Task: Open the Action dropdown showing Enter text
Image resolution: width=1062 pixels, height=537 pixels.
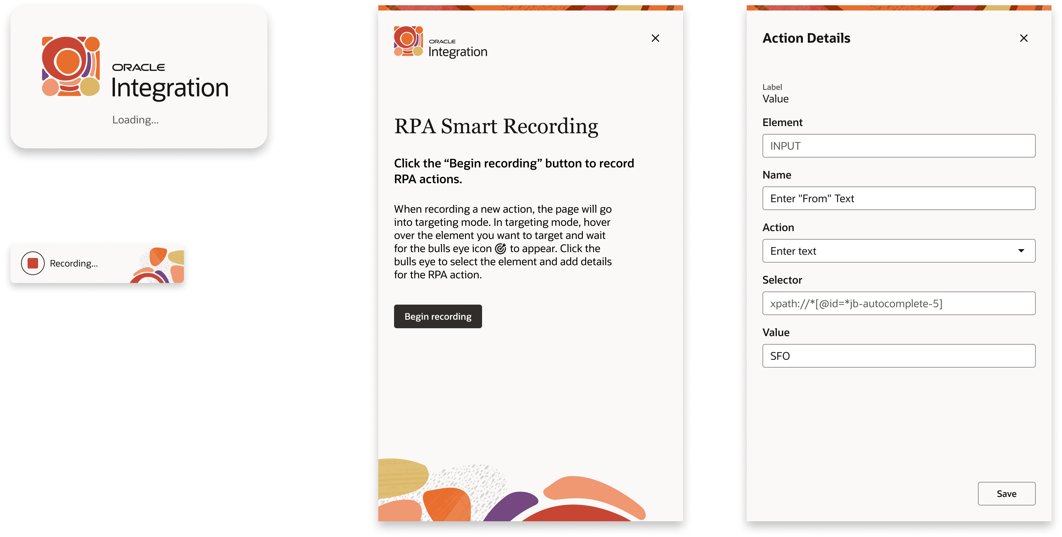Action: (898, 250)
